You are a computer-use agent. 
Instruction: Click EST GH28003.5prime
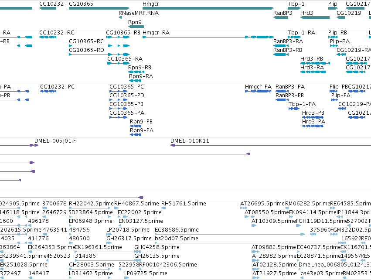click(91, 265)
